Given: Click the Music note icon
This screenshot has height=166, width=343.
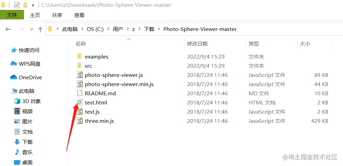Looking at the screenshot, I should pyautogui.click(x=17, y=152).
